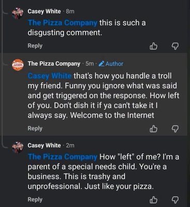Image resolution: width=190 pixels, height=207 pixels.
Task: Click The Pizza Company commenter name
Action: click(x=54, y=64)
